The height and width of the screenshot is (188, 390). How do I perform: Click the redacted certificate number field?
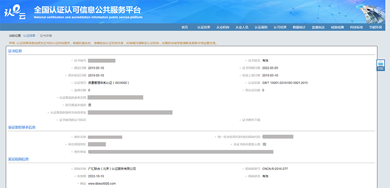101,61
